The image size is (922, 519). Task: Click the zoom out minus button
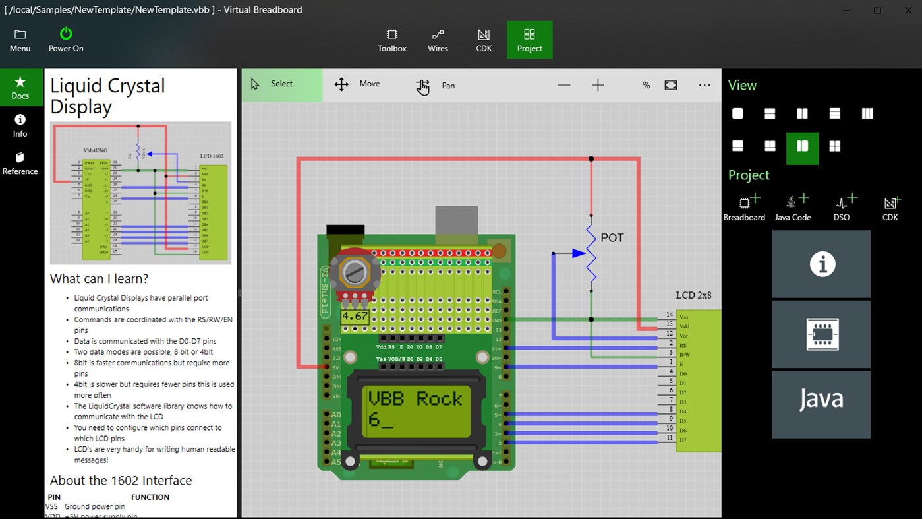[563, 84]
